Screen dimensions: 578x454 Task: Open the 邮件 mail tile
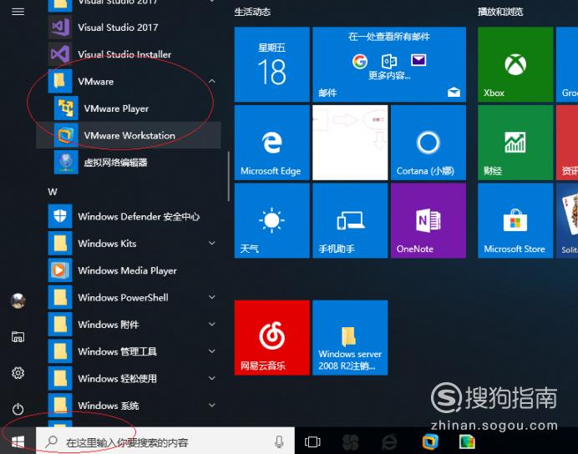tap(389, 64)
